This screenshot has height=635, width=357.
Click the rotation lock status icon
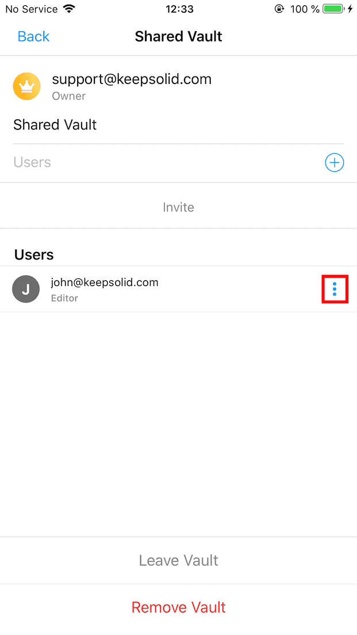[279, 9]
